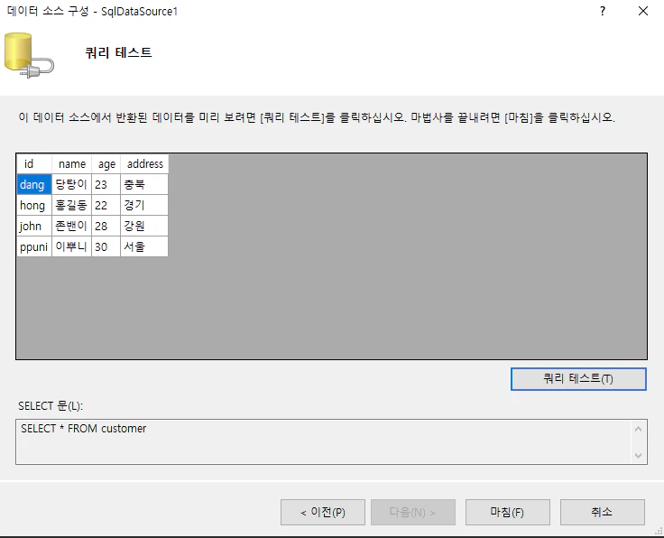Click the SELECT 문(L): label
Image resolution: width=664 pixels, height=538 pixels.
pyautogui.click(x=51, y=406)
